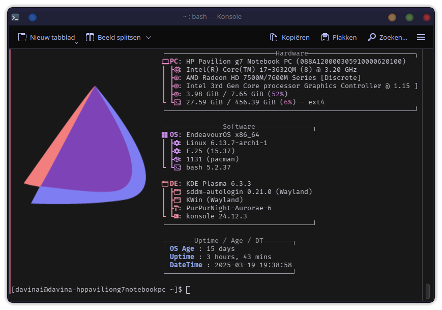Click the Kopiëren toolbar button
Screen dimensions: 442x310
(289, 37)
